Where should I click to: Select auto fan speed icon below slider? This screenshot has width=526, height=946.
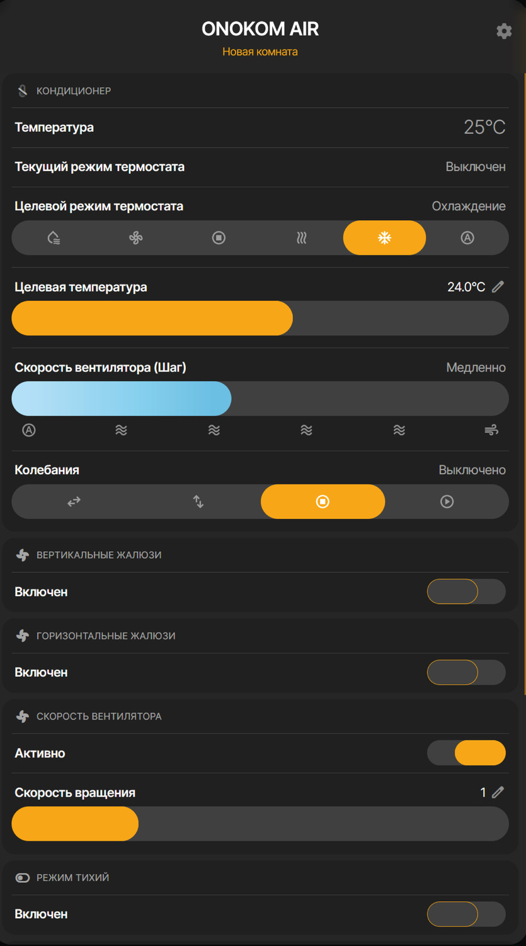click(x=29, y=430)
